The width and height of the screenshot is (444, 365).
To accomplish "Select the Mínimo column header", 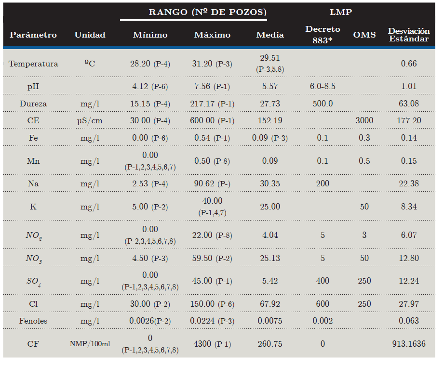I will click(150, 35).
